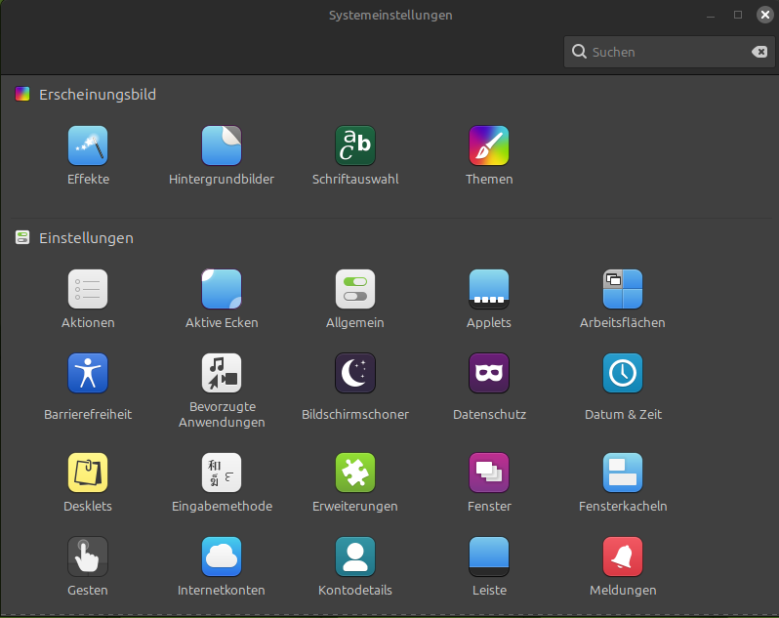This screenshot has width=779, height=618.
Task: Clear the search field text
Action: click(758, 52)
